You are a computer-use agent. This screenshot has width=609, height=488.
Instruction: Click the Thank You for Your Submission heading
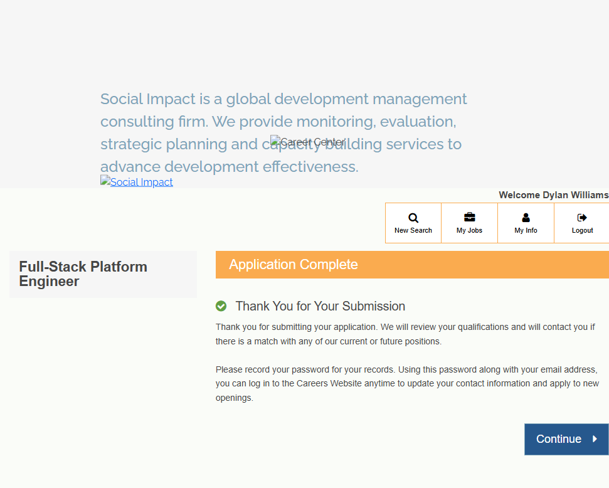320,306
